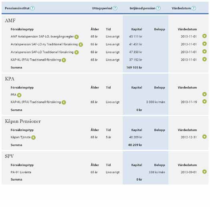Click K badge beside Kåpan Tjänste
The height and width of the screenshot is (207, 210).
pyautogui.click(x=34, y=137)
